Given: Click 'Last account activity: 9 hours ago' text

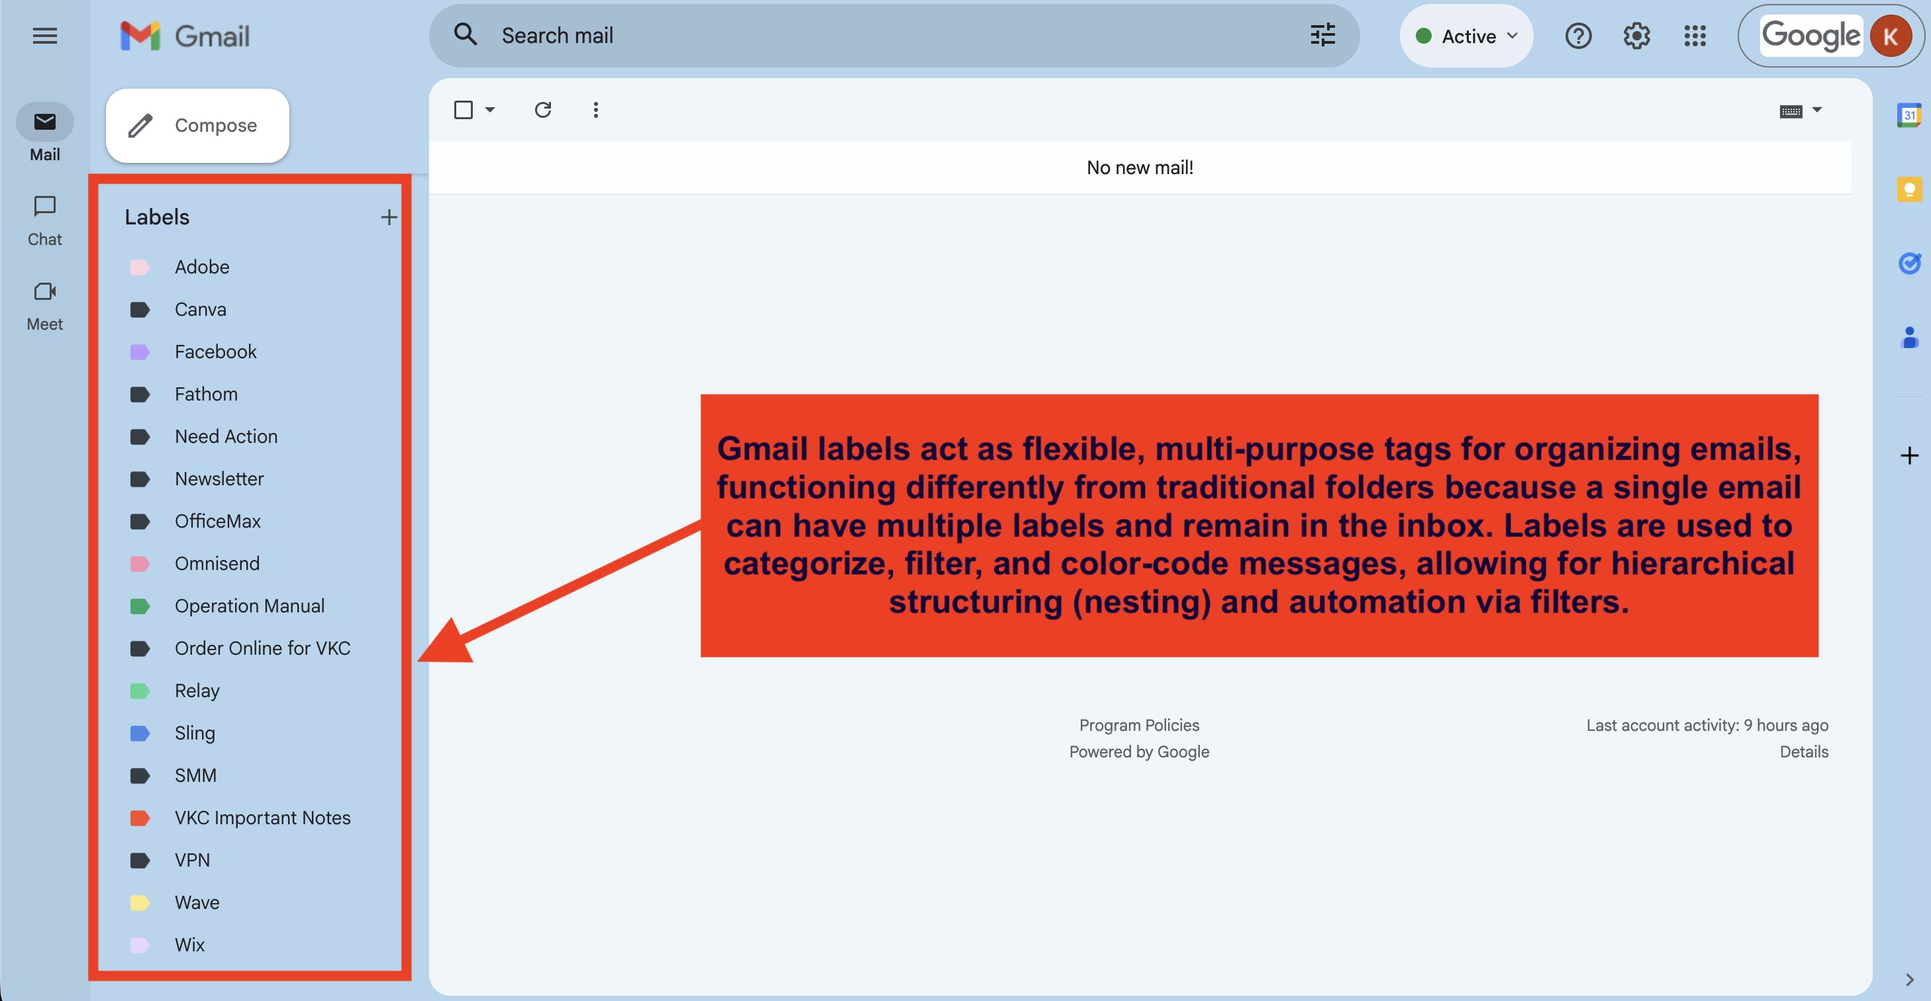Looking at the screenshot, I should coord(1707,726).
